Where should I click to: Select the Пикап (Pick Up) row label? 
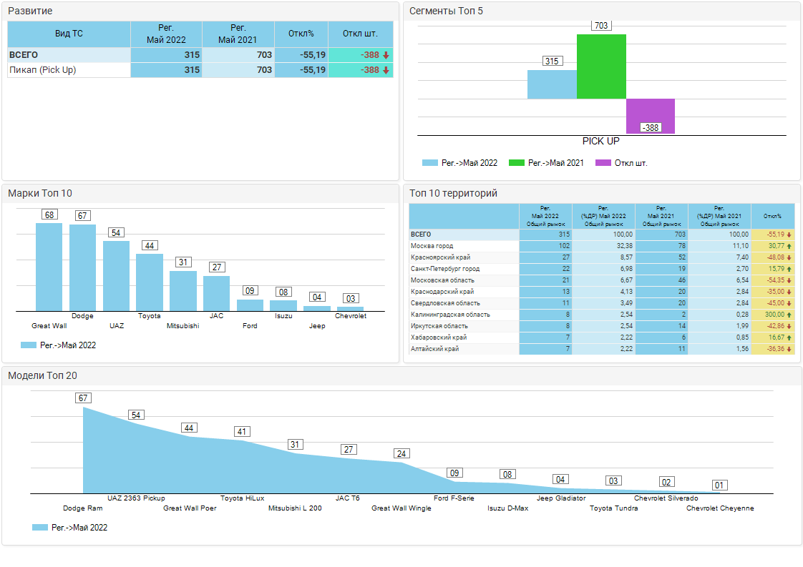tap(43, 70)
